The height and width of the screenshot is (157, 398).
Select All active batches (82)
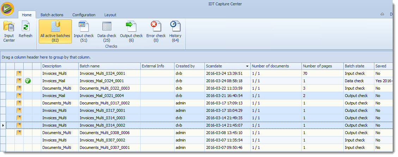click(55, 31)
